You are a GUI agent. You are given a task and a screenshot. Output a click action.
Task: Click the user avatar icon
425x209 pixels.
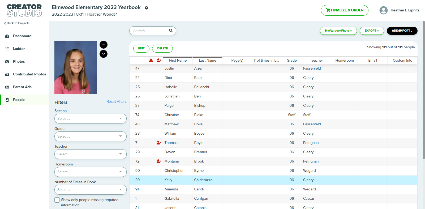[x=384, y=10]
